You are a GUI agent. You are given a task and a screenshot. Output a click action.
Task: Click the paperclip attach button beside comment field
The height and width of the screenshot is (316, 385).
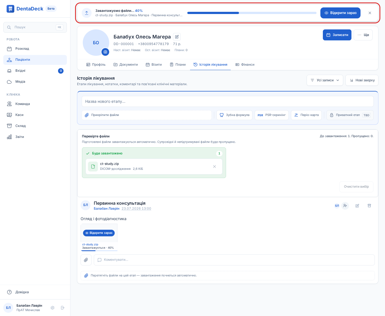coord(86,260)
